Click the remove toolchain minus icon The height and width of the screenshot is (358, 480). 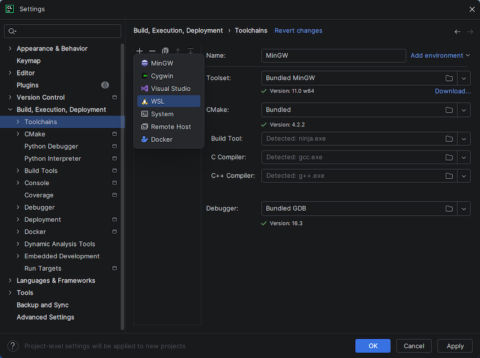152,51
